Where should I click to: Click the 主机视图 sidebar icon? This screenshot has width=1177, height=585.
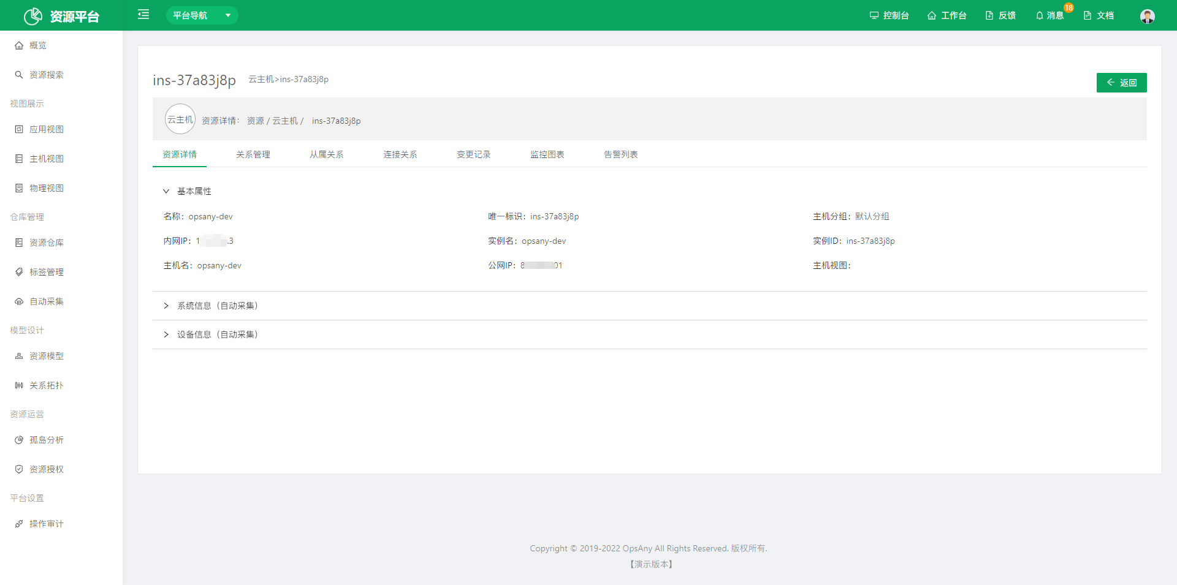[19, 159]
